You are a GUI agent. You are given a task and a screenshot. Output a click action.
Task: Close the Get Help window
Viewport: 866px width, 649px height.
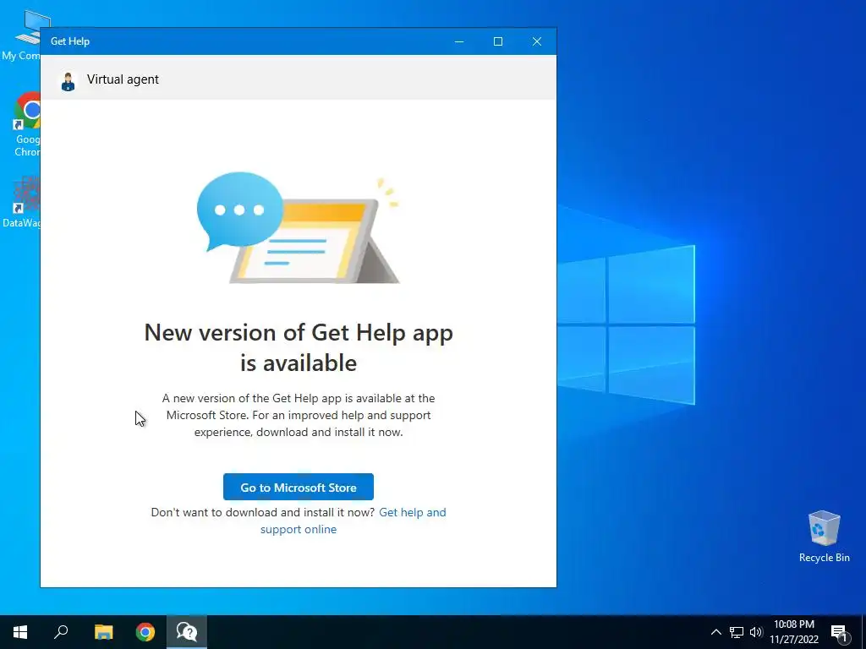pyautogui.click(x=537, y=41)
